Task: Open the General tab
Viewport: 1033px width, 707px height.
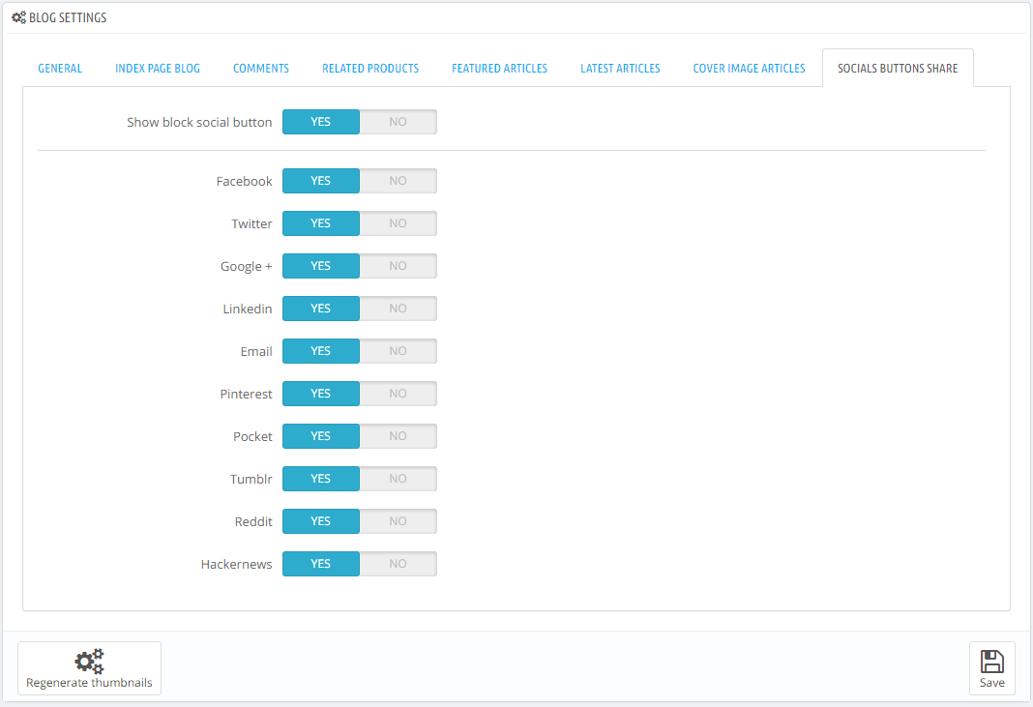Action: [60, 69]
